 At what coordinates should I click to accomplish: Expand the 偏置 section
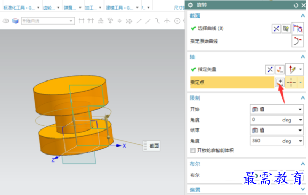click(x=303, y=189)
